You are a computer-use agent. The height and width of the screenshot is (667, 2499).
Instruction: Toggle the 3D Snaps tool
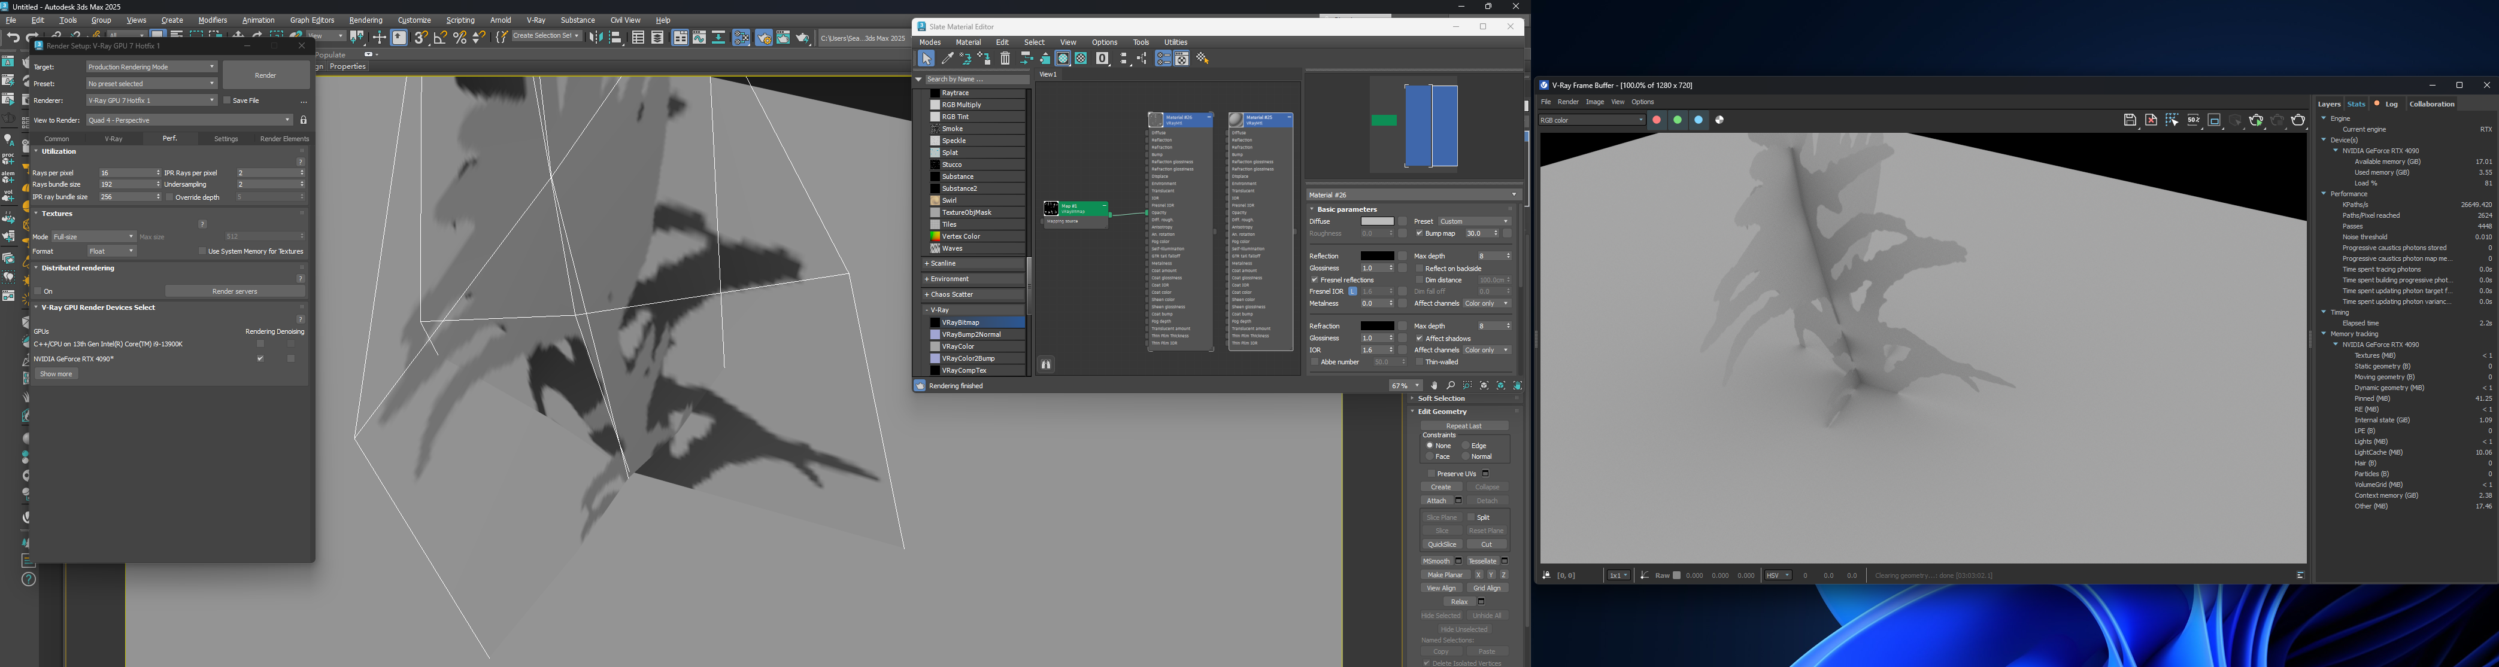tap(421, 37)
